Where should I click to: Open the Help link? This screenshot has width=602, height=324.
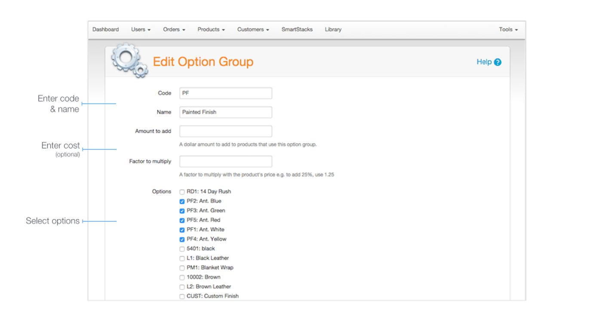coord(484,62)
